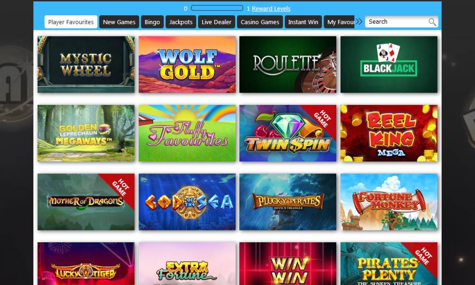The image size is (475, 285).
Task: Select the Instant Win tab
Action: [x=303, y=22]
